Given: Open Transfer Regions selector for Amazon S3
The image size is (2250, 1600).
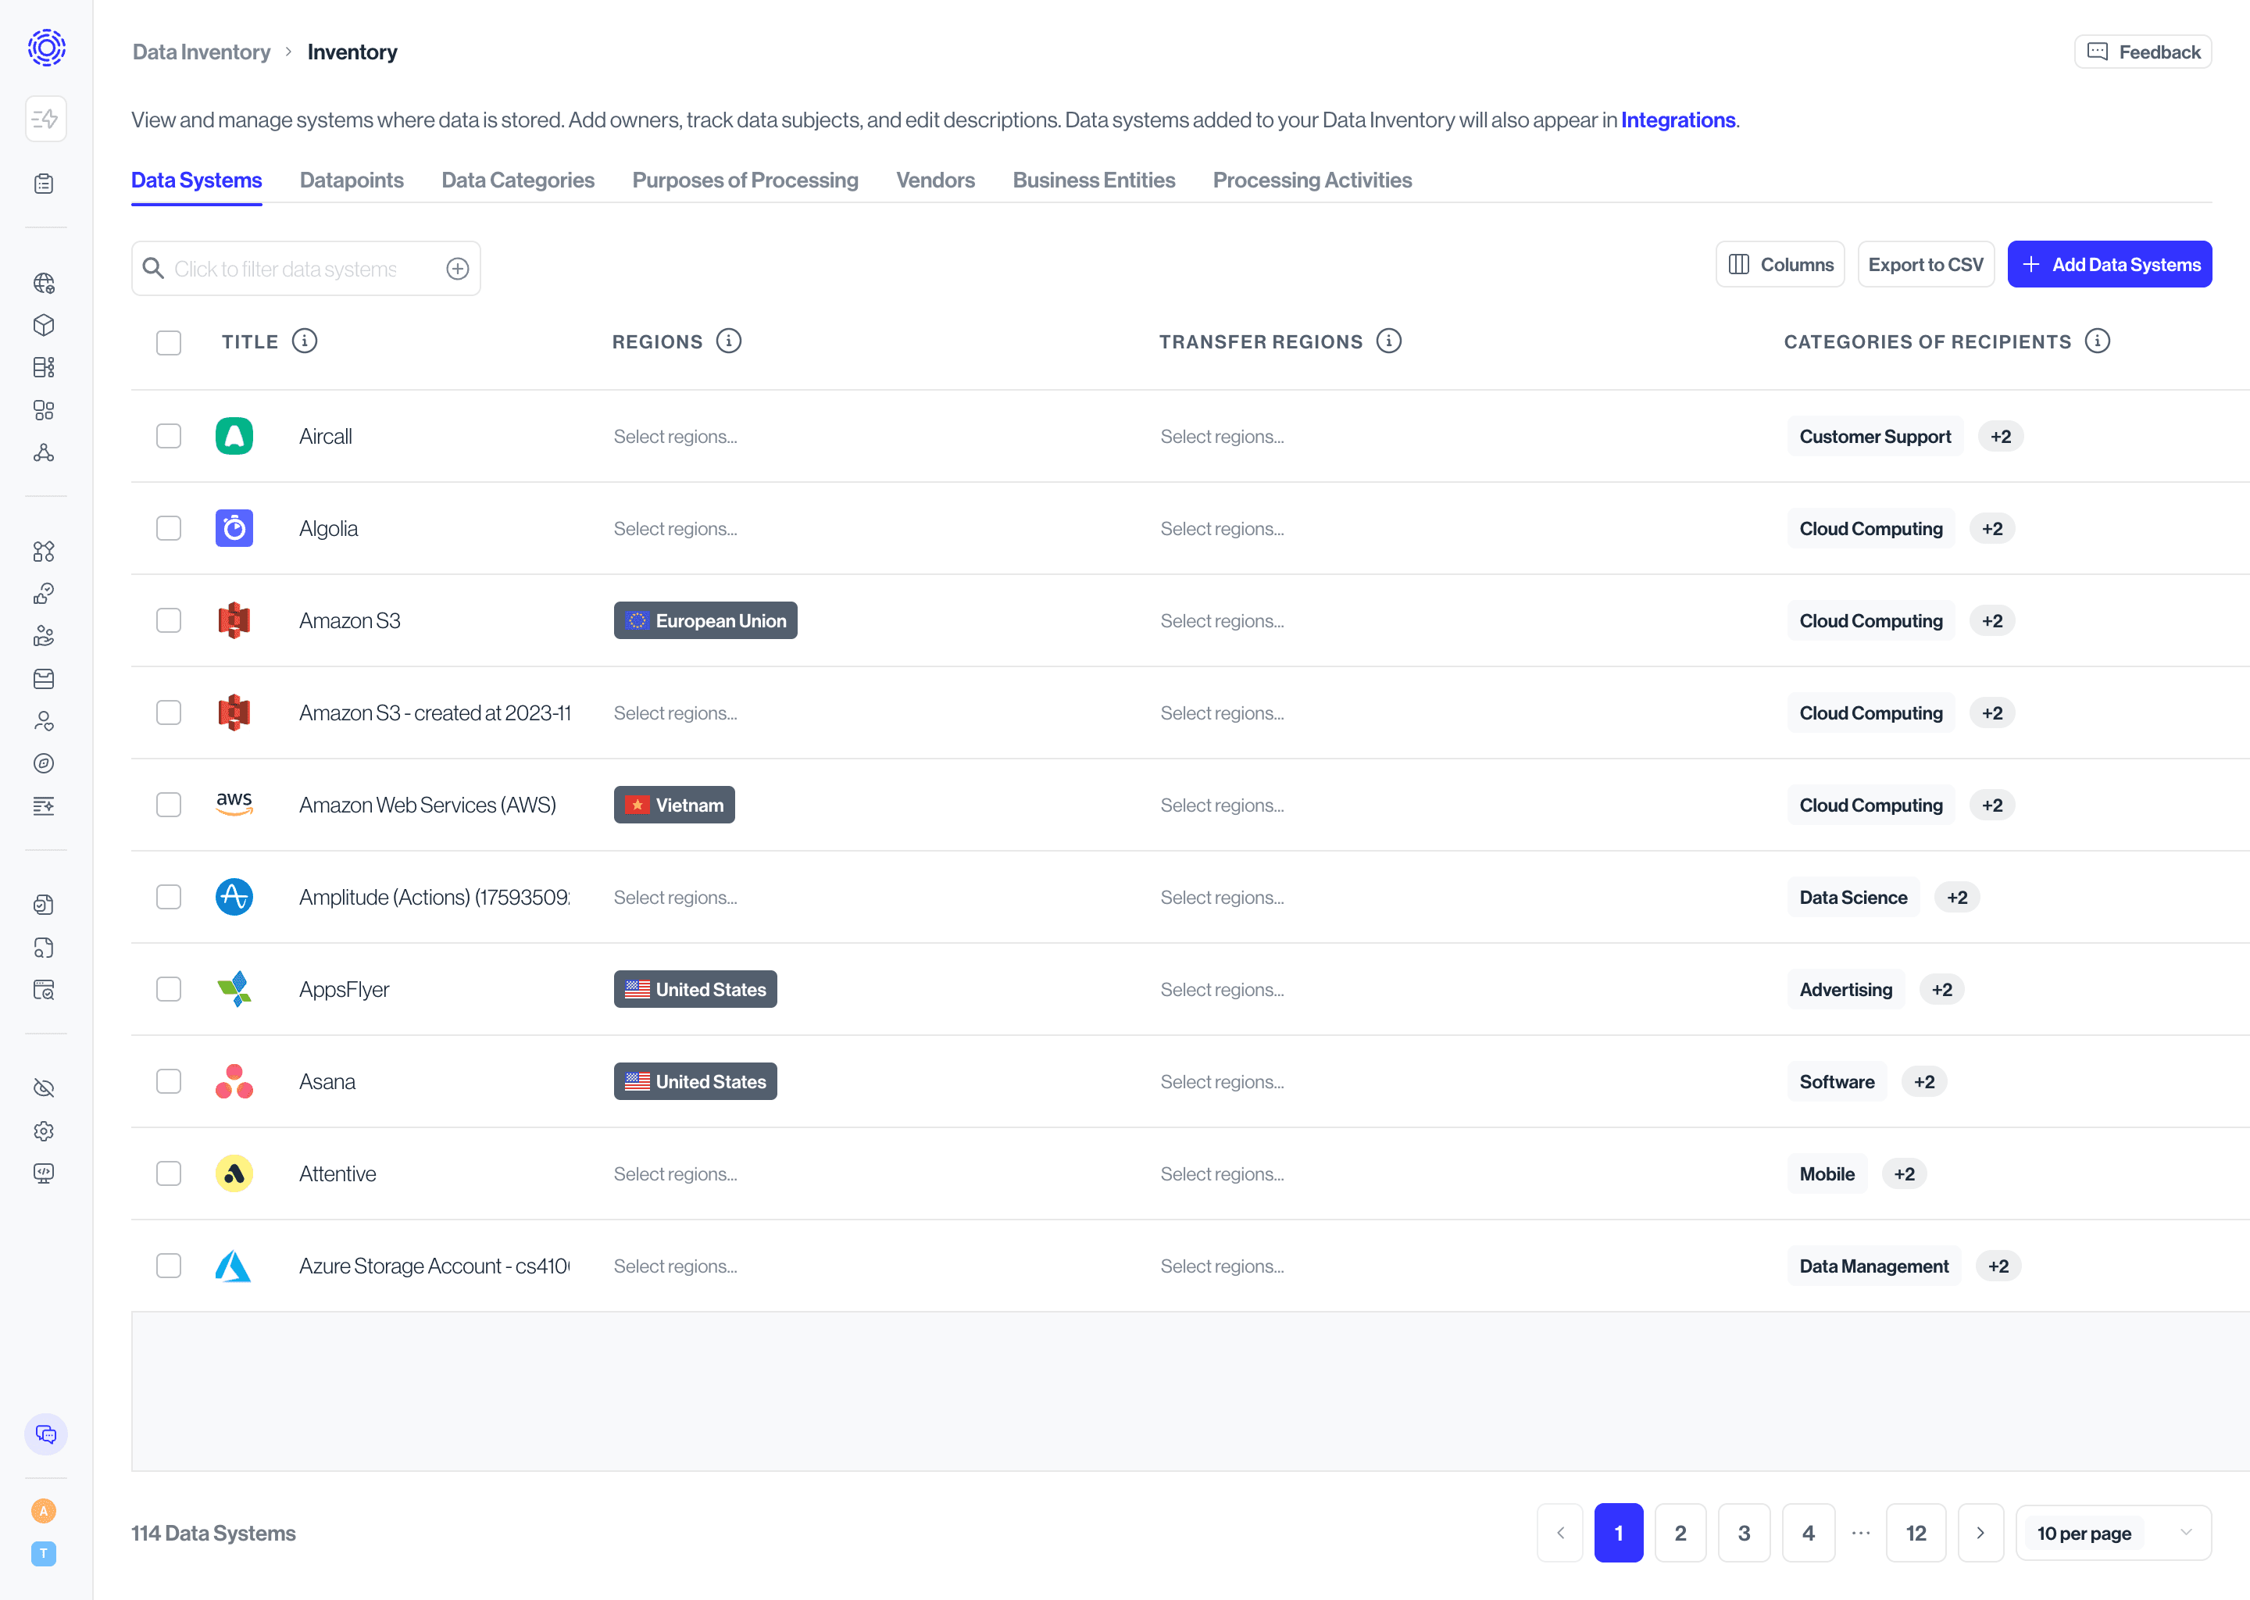Looking at the screenshot, I should pos(1223,620).
